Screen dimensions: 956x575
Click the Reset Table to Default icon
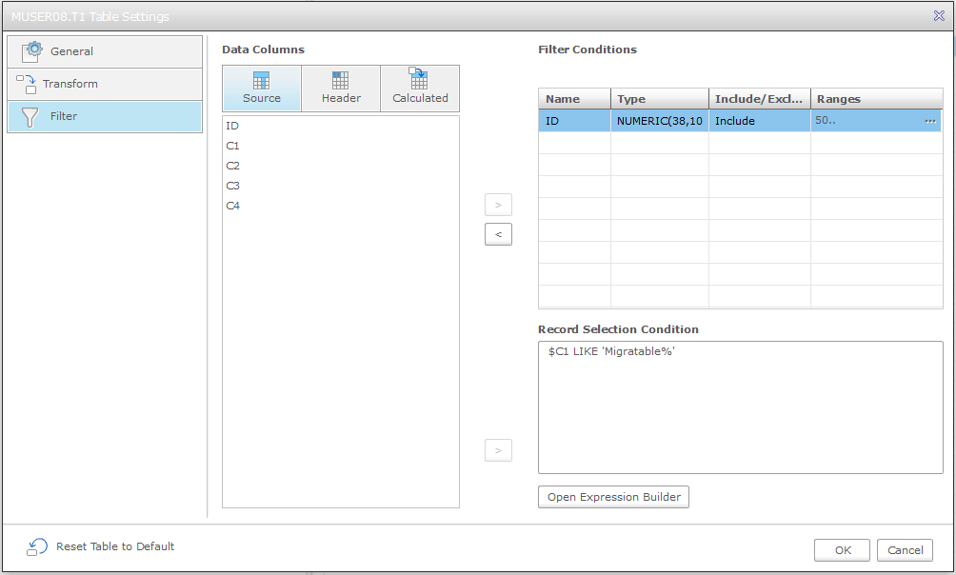37,546
